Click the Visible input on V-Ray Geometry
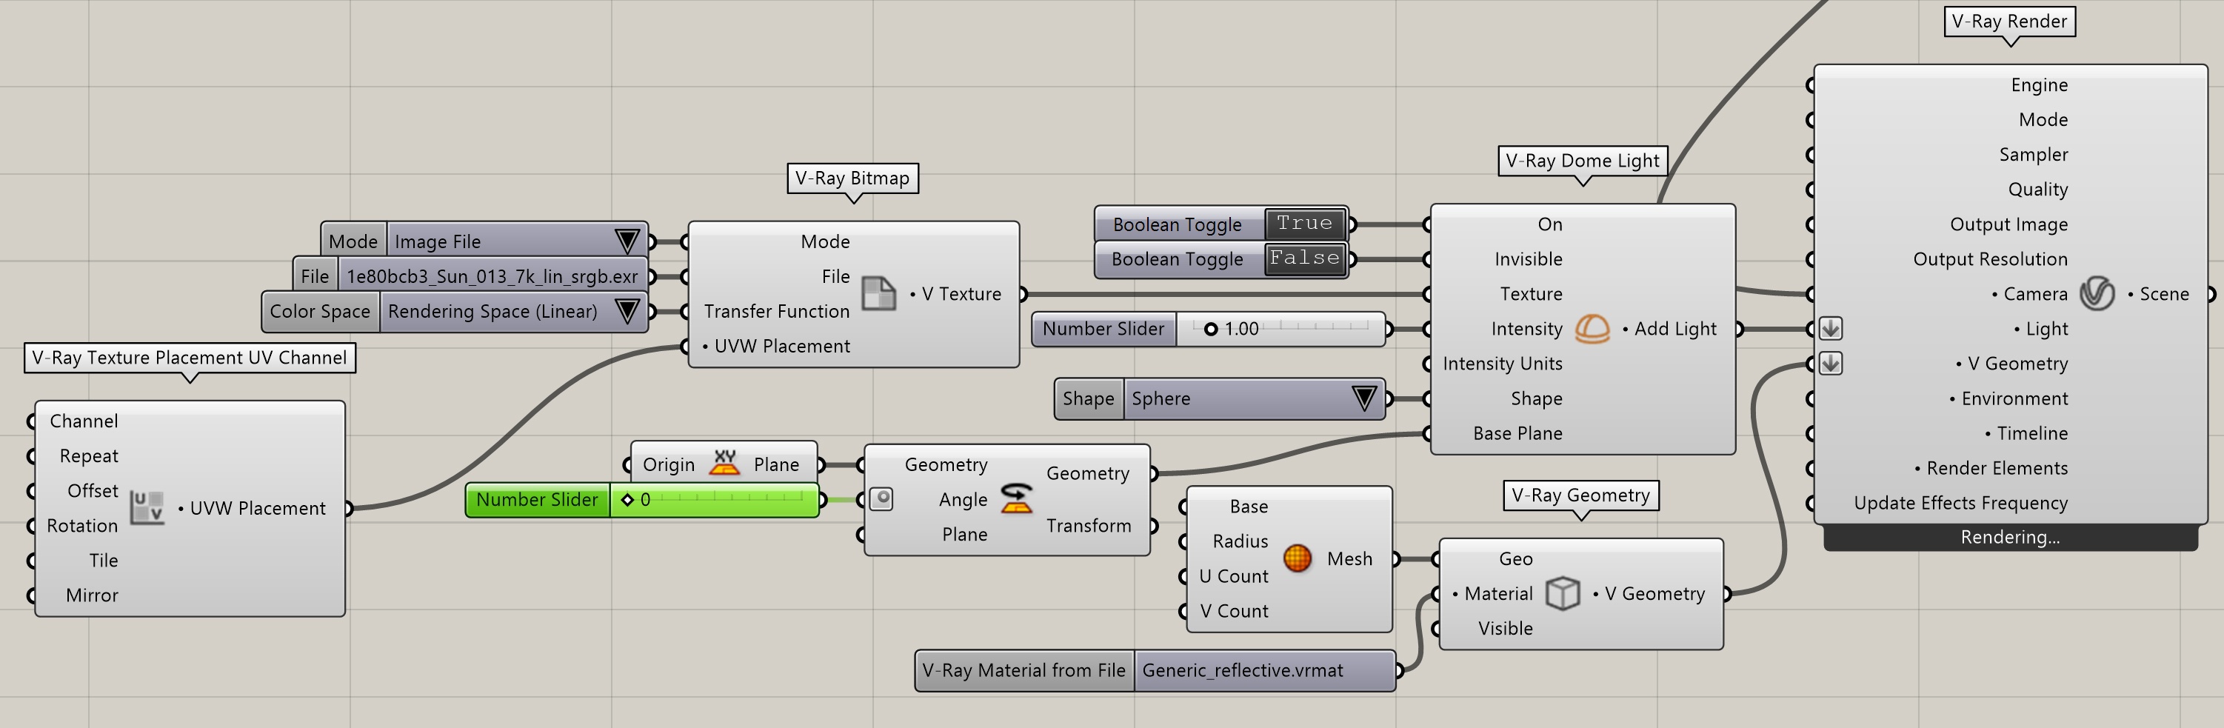The image size is (2224, 728). pyautogui.click(x=1505, y=629)
